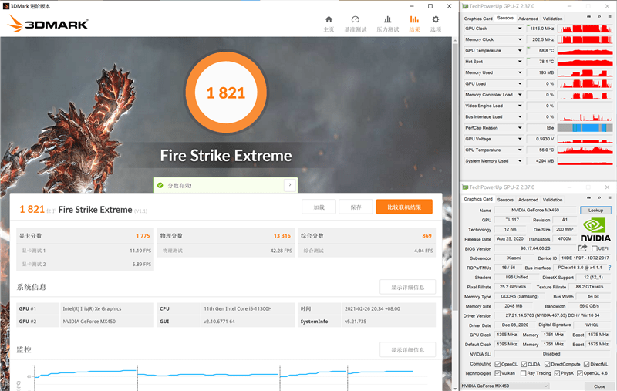This screenshot has width=617, height=391.
Task: Click the refresh icon in the GPU-Z Sensors window
Action: (x=599, y=17)
